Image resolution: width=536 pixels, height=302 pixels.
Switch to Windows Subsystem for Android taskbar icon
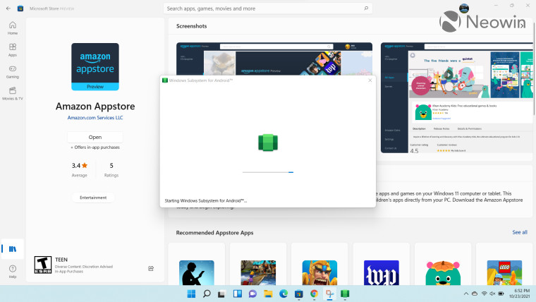(x=345, y=294)
